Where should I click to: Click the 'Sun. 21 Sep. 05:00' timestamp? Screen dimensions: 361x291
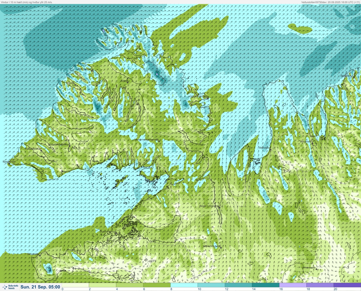pyautogui.click(x=40, y=287)
